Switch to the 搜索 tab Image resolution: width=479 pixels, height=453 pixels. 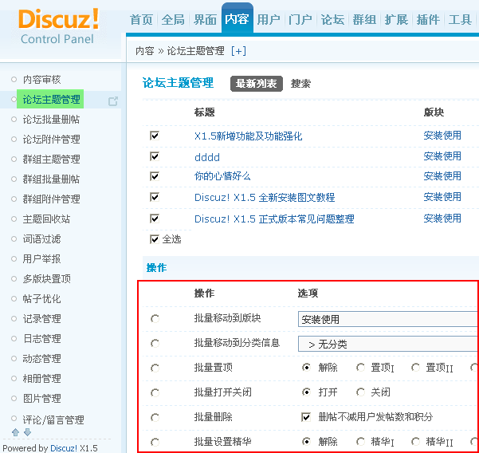pos(300,84)
